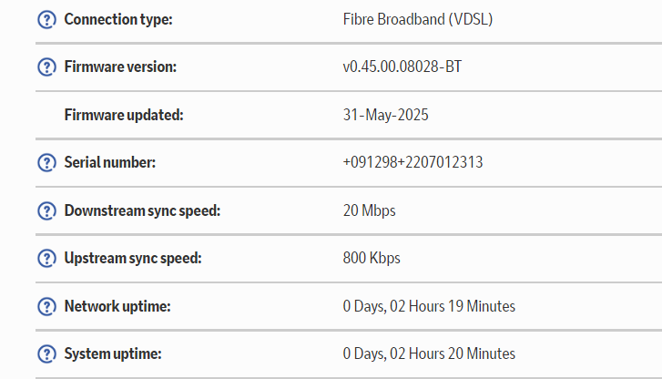Click the Serial number label

point(110,163)
